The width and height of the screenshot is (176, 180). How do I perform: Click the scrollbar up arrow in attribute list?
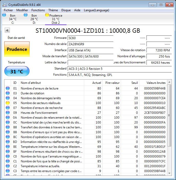tap(169, 82)
